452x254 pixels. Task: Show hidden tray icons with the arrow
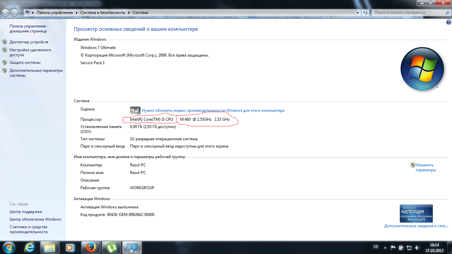[x=385, y=247]
